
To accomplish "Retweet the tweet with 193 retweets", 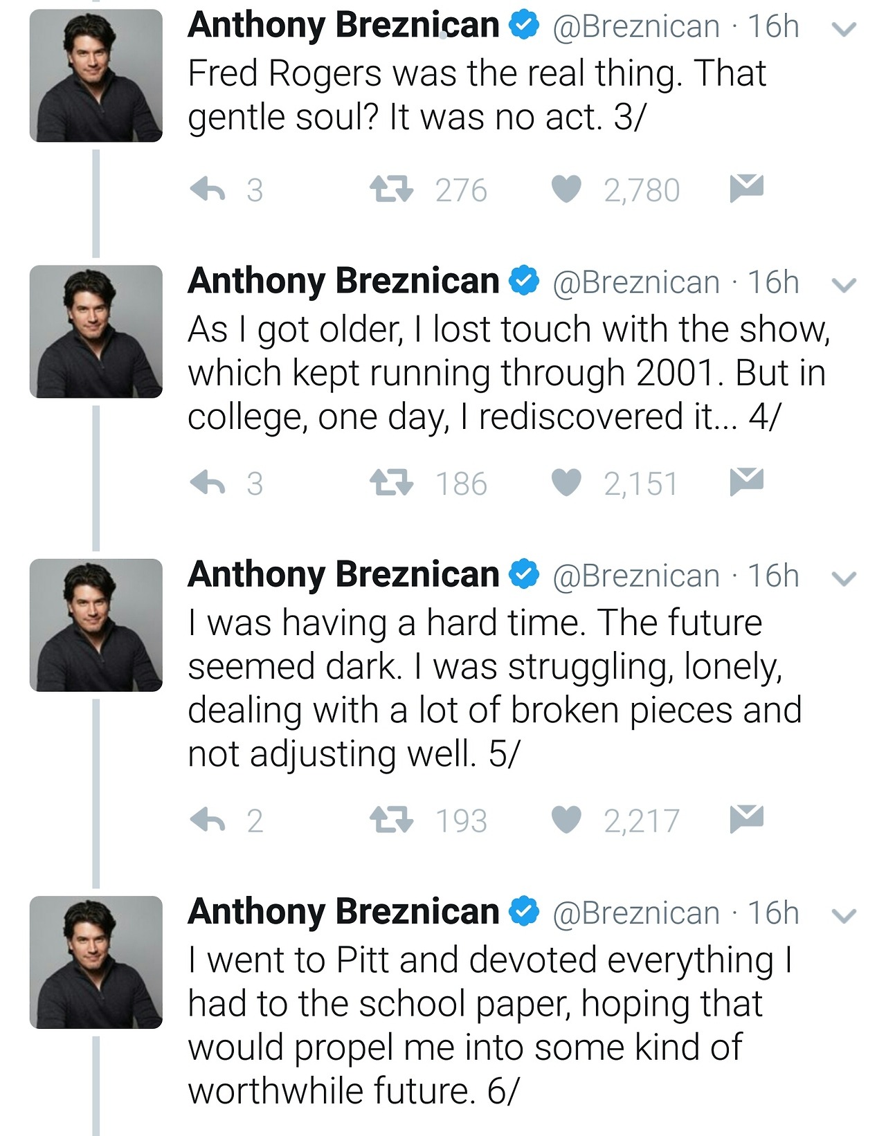I will pyautogui.click(x=391, y=820).
